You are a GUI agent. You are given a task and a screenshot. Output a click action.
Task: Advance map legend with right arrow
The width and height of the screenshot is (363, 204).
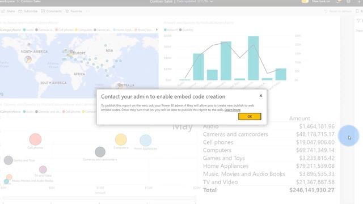pyautogui.click(x=157, y=29)
